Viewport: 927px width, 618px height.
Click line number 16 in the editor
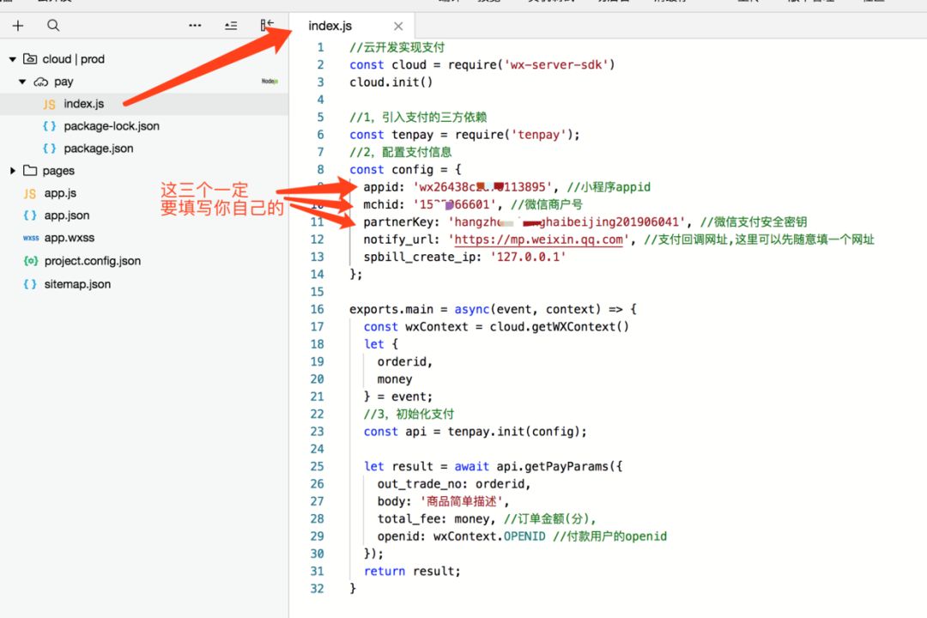(318, 309)
